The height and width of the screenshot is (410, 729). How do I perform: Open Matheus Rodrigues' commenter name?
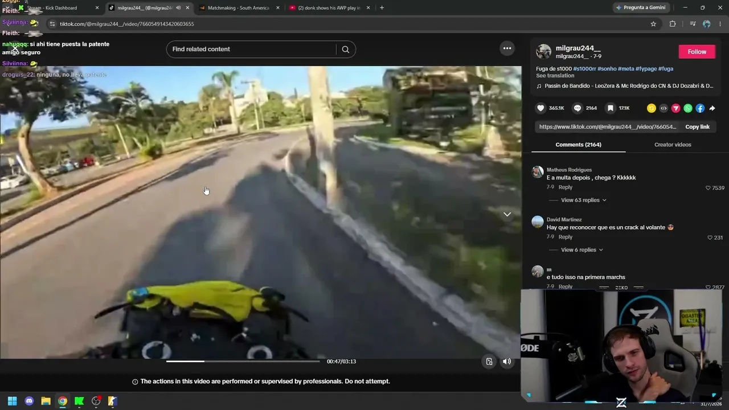point(569,170)
